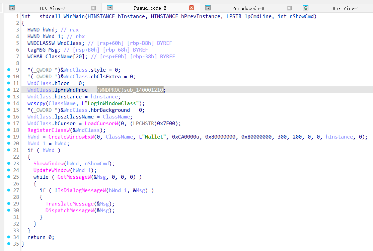Close the IDA View-A tab

pos(93,8)
